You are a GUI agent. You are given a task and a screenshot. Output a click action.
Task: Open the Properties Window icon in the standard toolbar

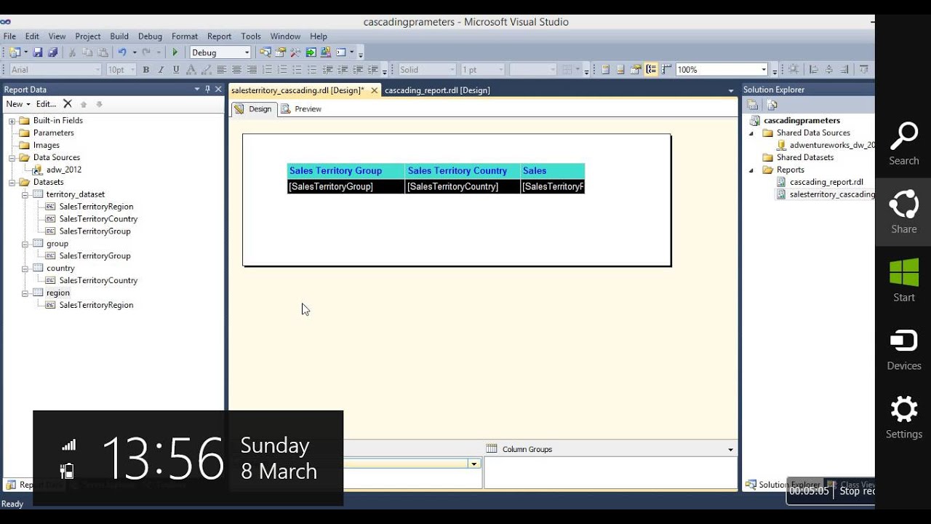280,52
